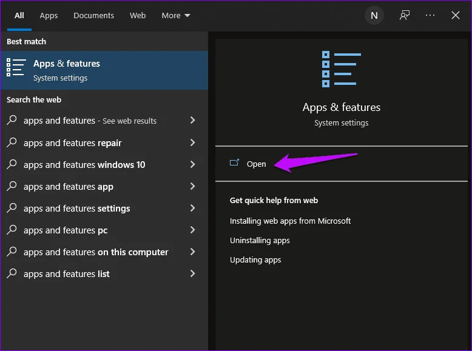The image size is (472, 351).
Task: Click the Apps & features list icon in best match
Action: pos(16,67)
